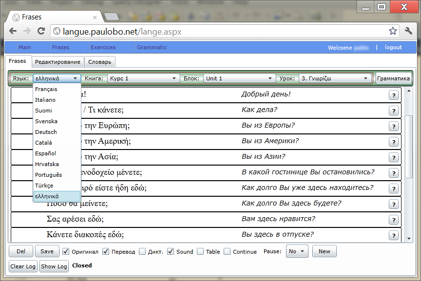
Task: Click the ? button for Вы из Америки?
Action: [394, 142]
